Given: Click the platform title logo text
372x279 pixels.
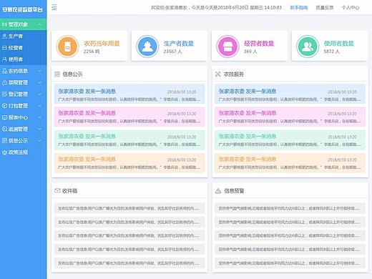Looking at the screenshot, I should (22, 9).
